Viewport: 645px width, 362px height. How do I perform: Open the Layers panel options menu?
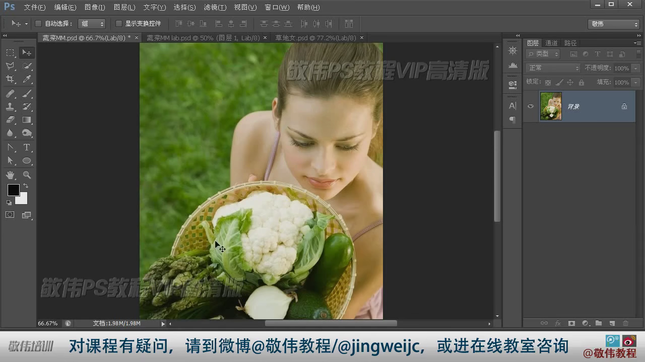click(x=637, y=43)
